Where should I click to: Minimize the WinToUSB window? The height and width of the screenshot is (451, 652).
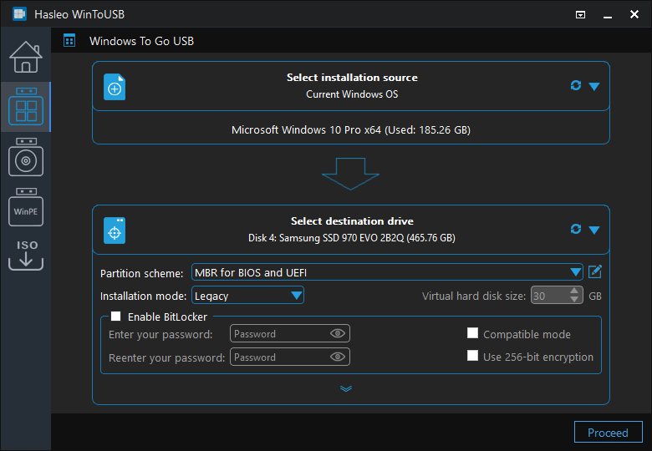click(608, 15)
